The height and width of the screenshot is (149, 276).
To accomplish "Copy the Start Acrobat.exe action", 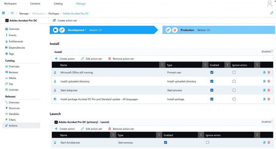I will click(264, 143).
